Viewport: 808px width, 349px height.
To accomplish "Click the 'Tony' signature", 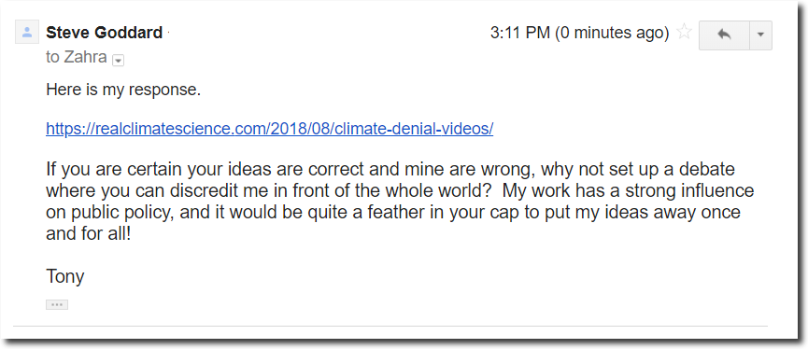I will (x=65, y=277).
